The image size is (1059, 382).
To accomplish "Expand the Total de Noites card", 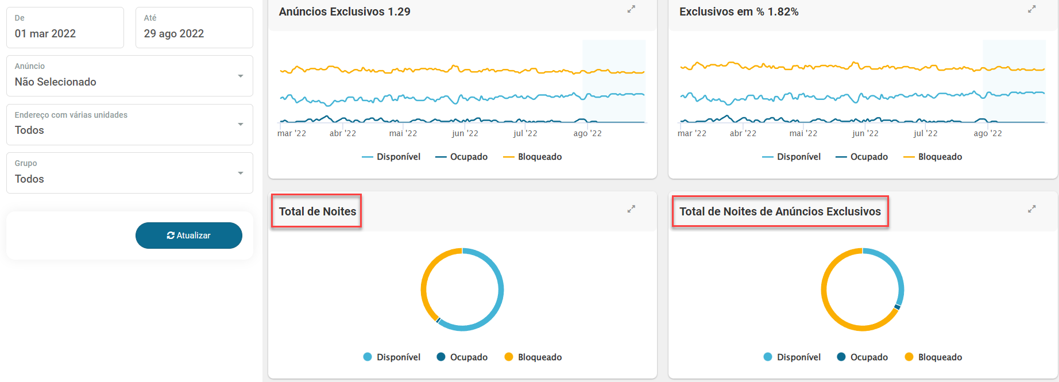I will click(631, 209).
